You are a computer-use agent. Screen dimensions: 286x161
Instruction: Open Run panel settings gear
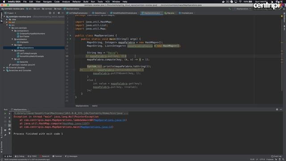[x=277, y=109]
